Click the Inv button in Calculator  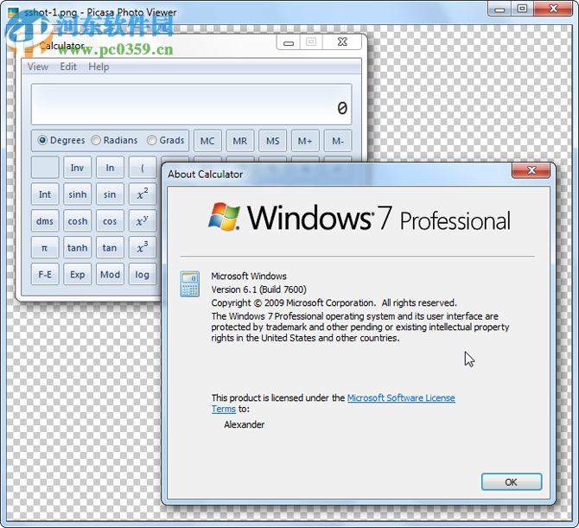[x=77, y=168]
